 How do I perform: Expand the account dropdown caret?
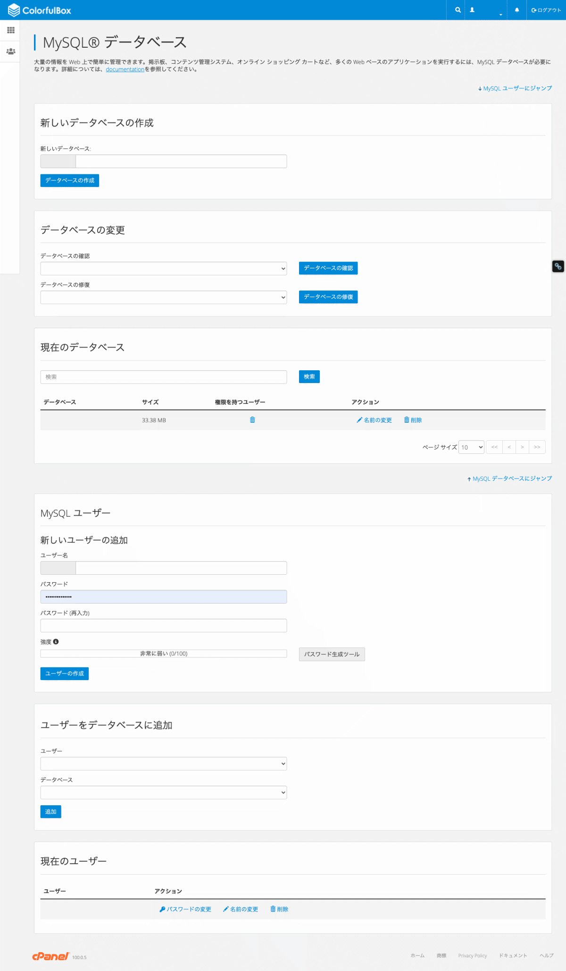pos(500,15)
